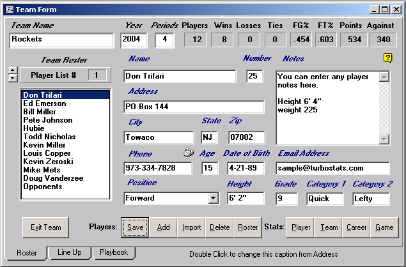Click the Exit Team button
The image size is (406, 267).
coord(45,227)
